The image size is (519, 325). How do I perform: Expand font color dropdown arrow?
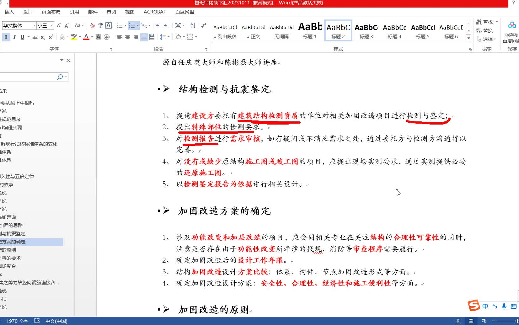point(92,37)
